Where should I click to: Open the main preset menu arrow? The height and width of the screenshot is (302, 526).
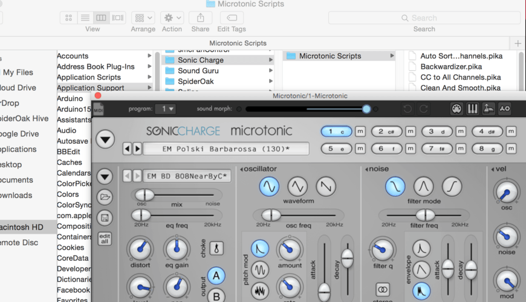[x=105, y=140]
